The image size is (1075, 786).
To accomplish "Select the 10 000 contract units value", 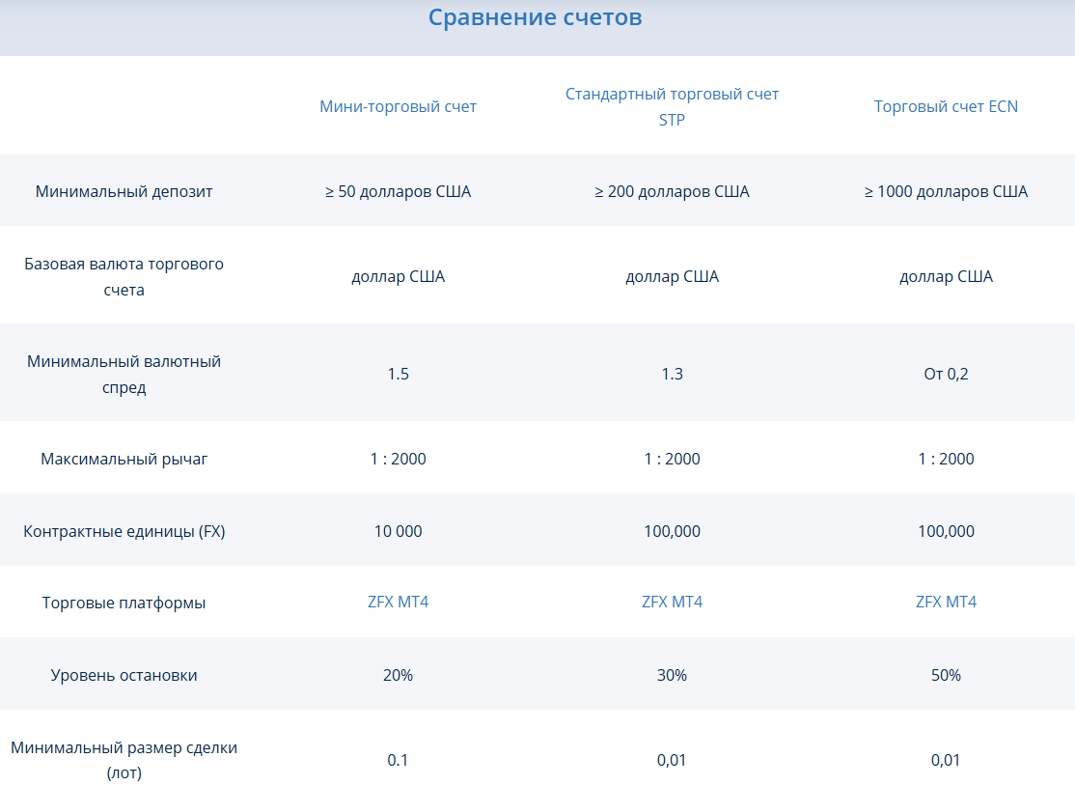I will (x=398, y=531).
